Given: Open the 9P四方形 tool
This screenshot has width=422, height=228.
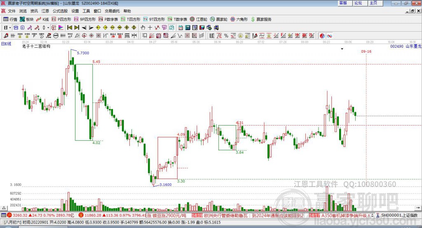Looking at the screenshot, I should coord(85,19).
